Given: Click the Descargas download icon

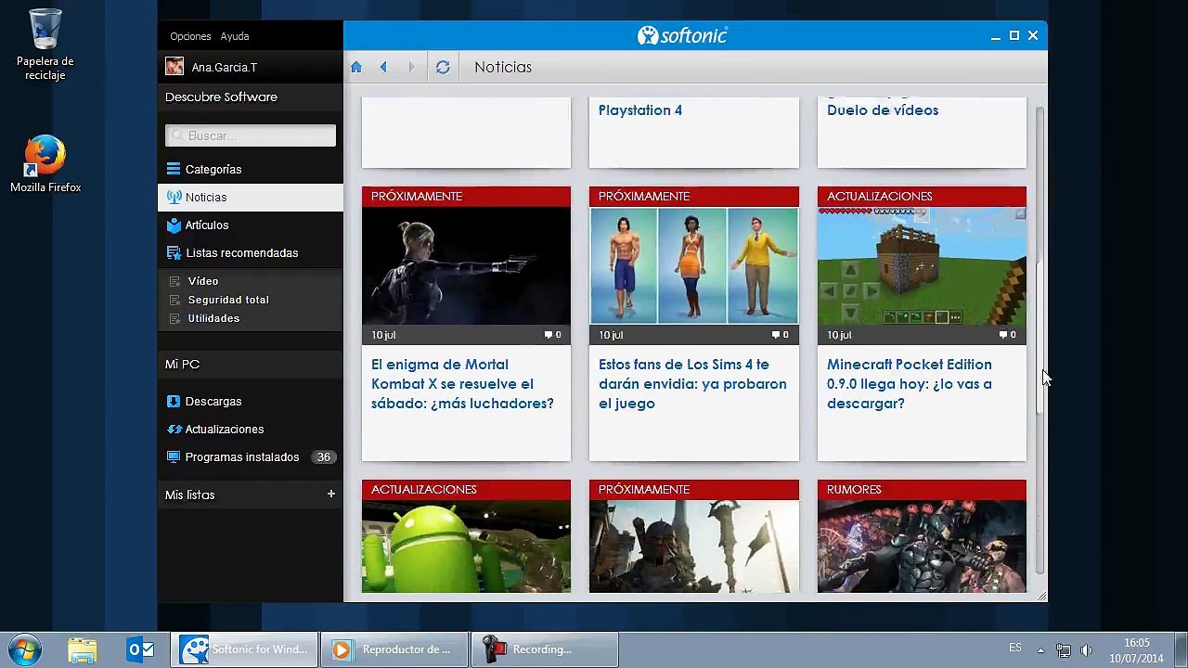Looking at the screenshot, I should [174, 401].
